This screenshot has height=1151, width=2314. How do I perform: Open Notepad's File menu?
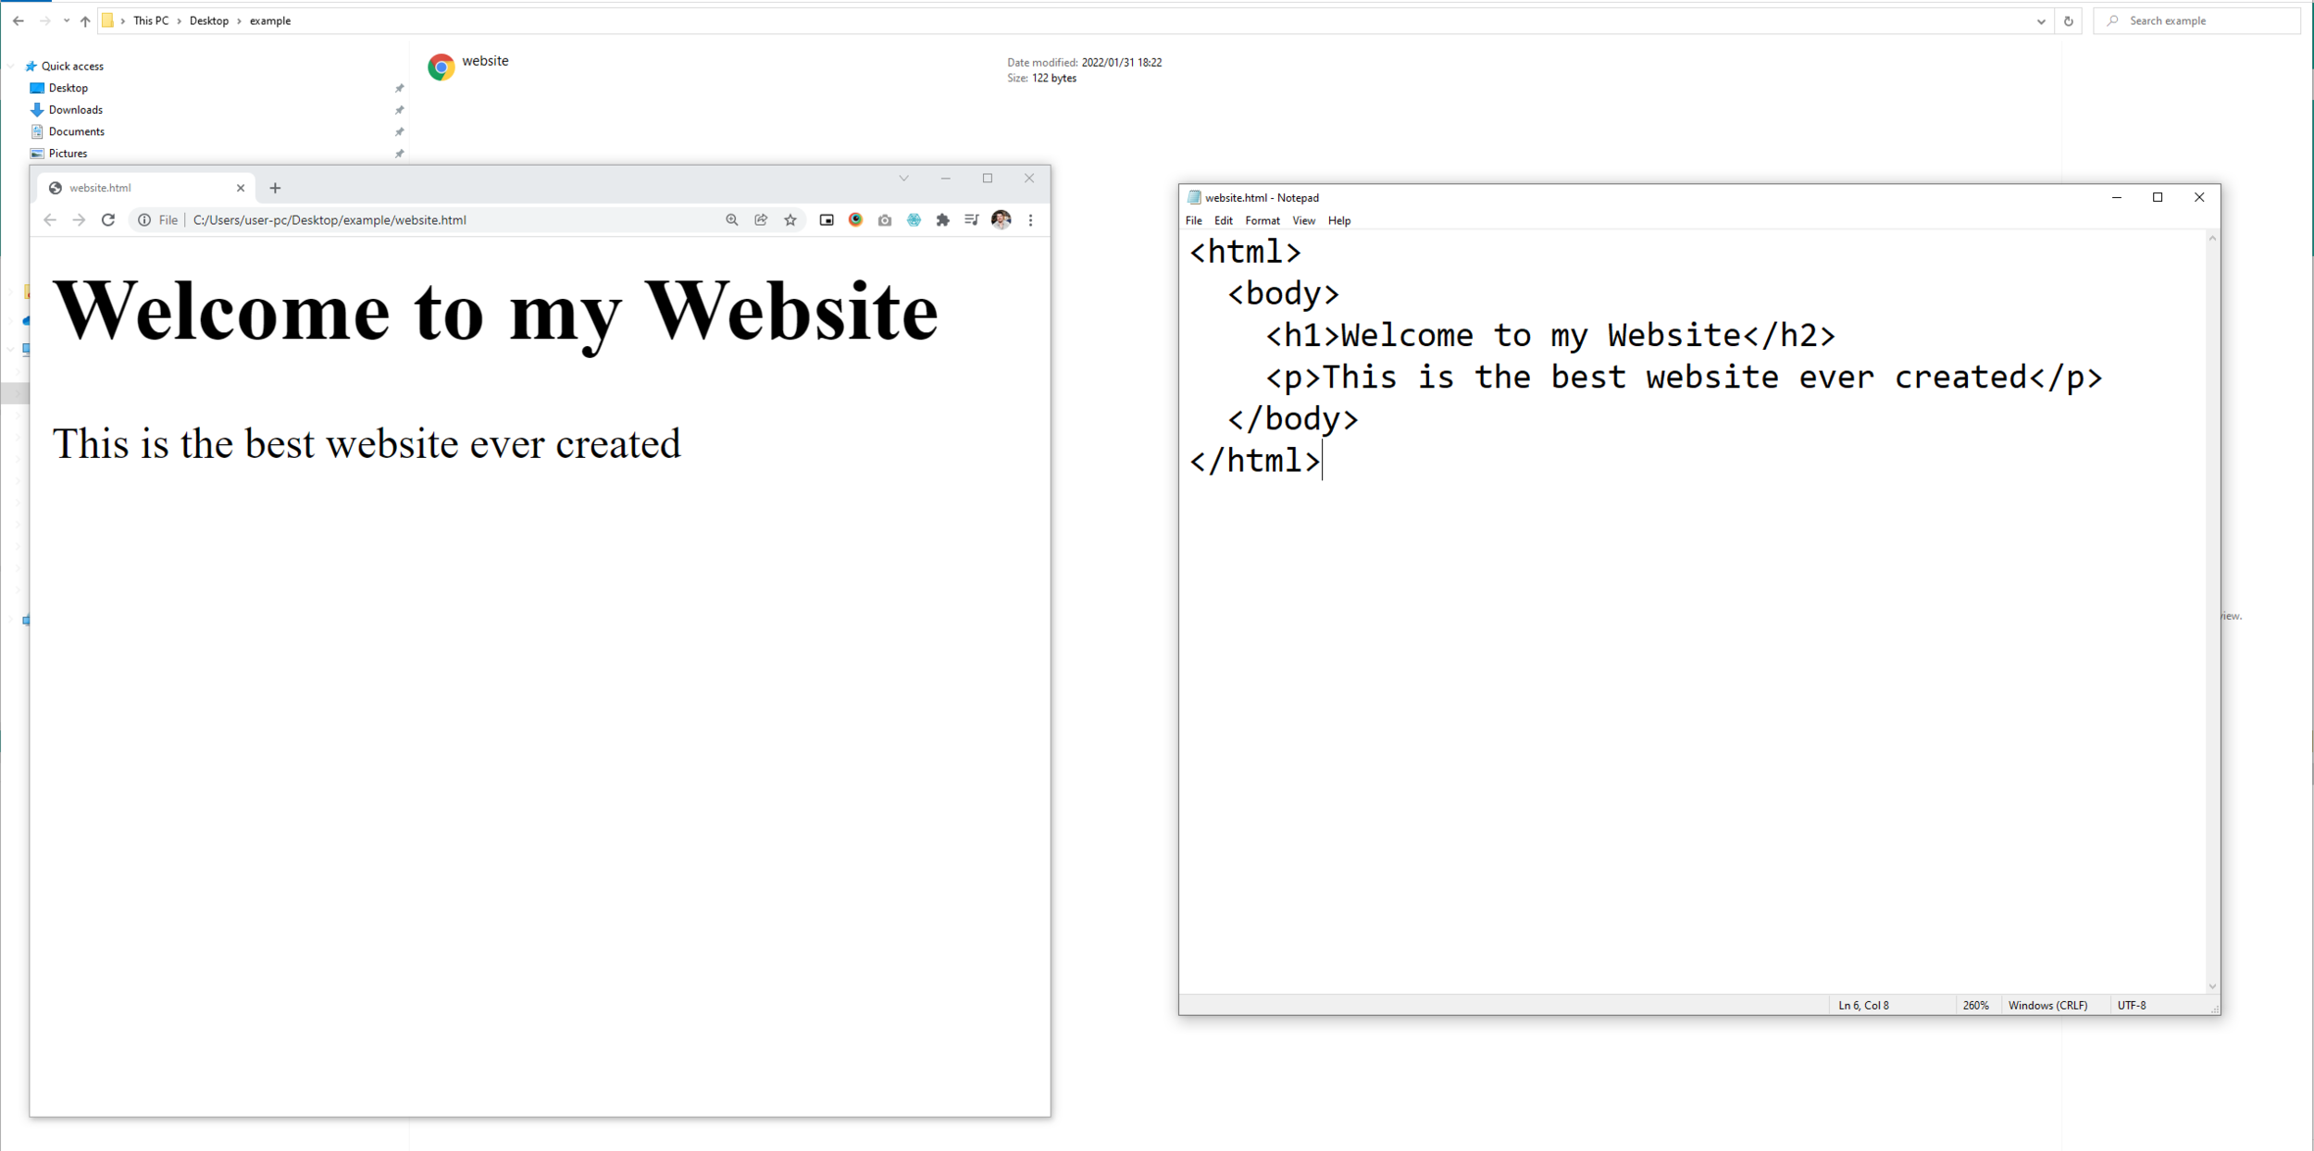pyautogui.click(x=1193, y=221)
